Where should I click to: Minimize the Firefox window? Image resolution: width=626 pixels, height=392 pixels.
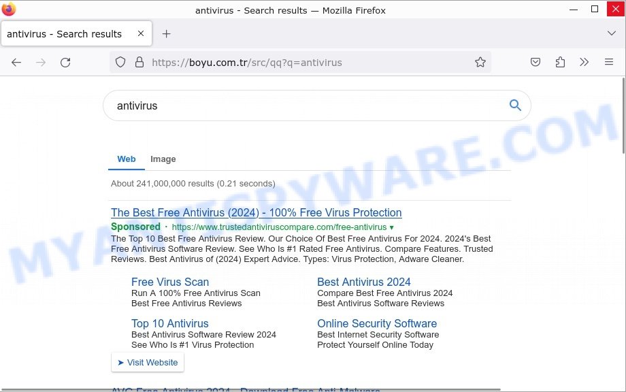[574, 9]
